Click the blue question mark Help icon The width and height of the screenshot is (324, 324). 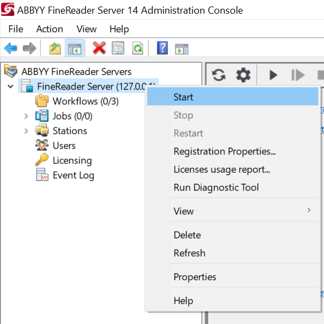tap(162, 48)
